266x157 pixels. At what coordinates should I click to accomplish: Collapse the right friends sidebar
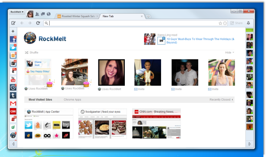coord(250,144)
